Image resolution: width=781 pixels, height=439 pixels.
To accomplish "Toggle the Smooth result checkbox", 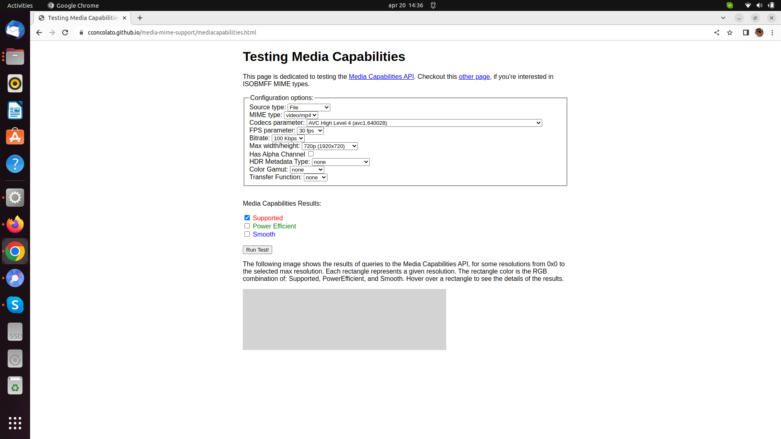I will tap(247, 234).
